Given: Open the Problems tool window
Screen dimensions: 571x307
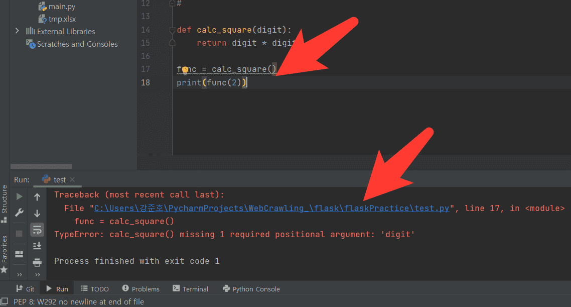Looking at the screenshot, I should click(x=141, y=289).
